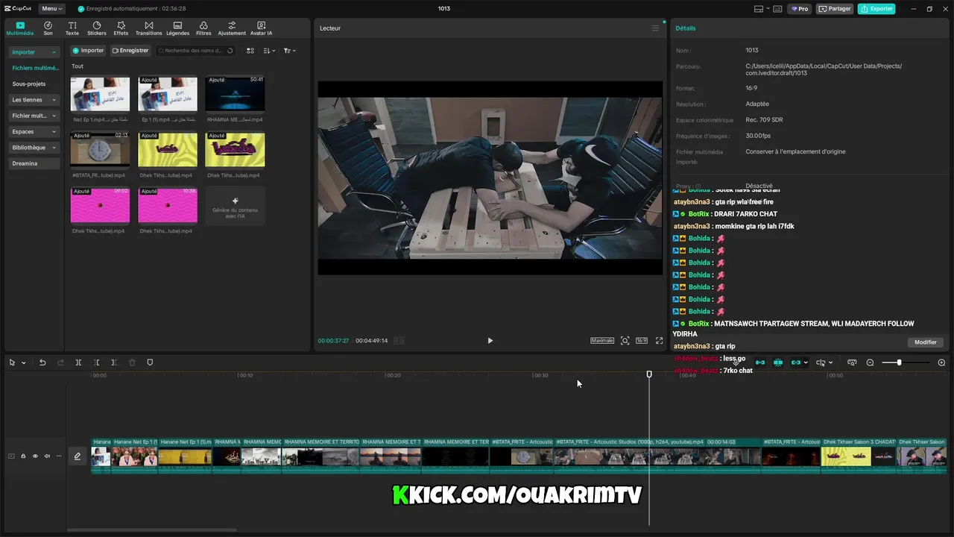Mute the main track audio

coord(47,456)
